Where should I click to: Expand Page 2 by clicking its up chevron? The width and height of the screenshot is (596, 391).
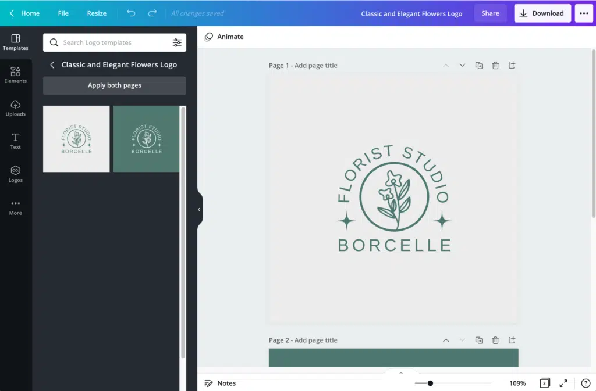(446, 340)
